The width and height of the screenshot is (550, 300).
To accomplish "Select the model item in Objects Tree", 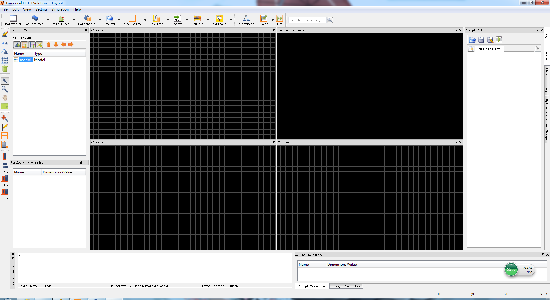I will click(25, 60).
